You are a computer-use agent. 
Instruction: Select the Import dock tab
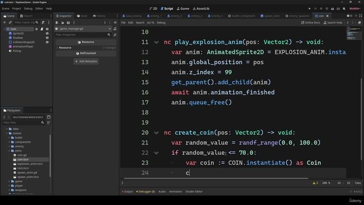point(26,16)
